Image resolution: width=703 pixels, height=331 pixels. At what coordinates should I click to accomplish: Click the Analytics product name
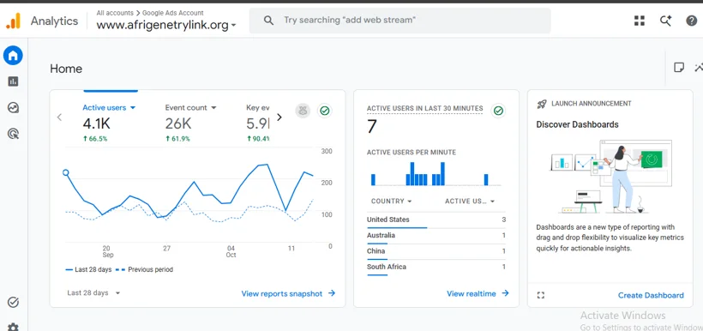(x=54, y=21)
